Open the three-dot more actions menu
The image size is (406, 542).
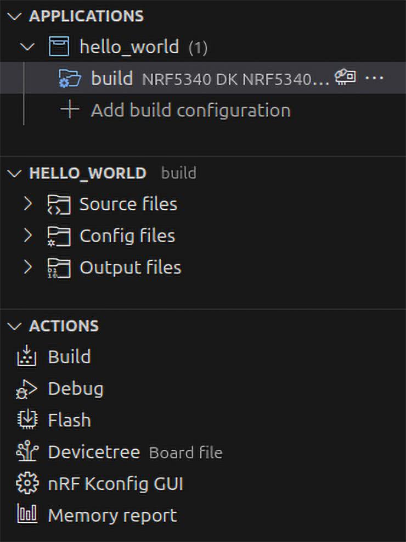click(x=374, y=78)
